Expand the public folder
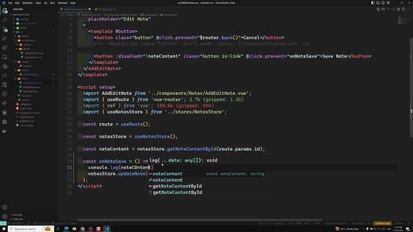The image size is (413, 232). (x=24, y=28)
